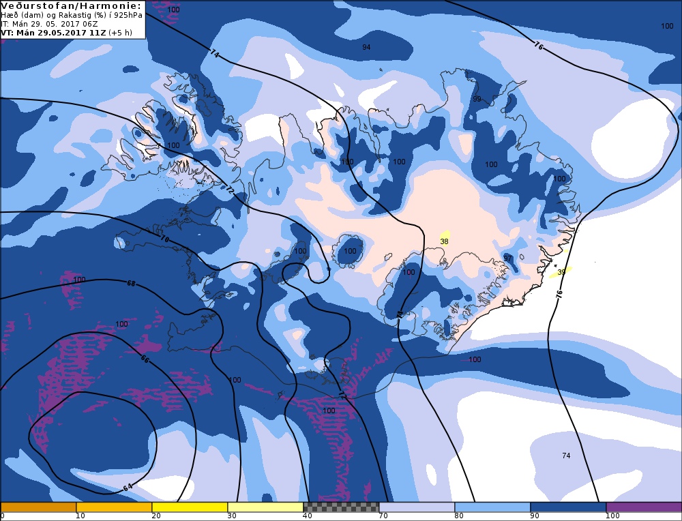The height and width of the screenshot is (521, 682).
Task: Click the legend tick label '90'
Action: click(535, 516)
